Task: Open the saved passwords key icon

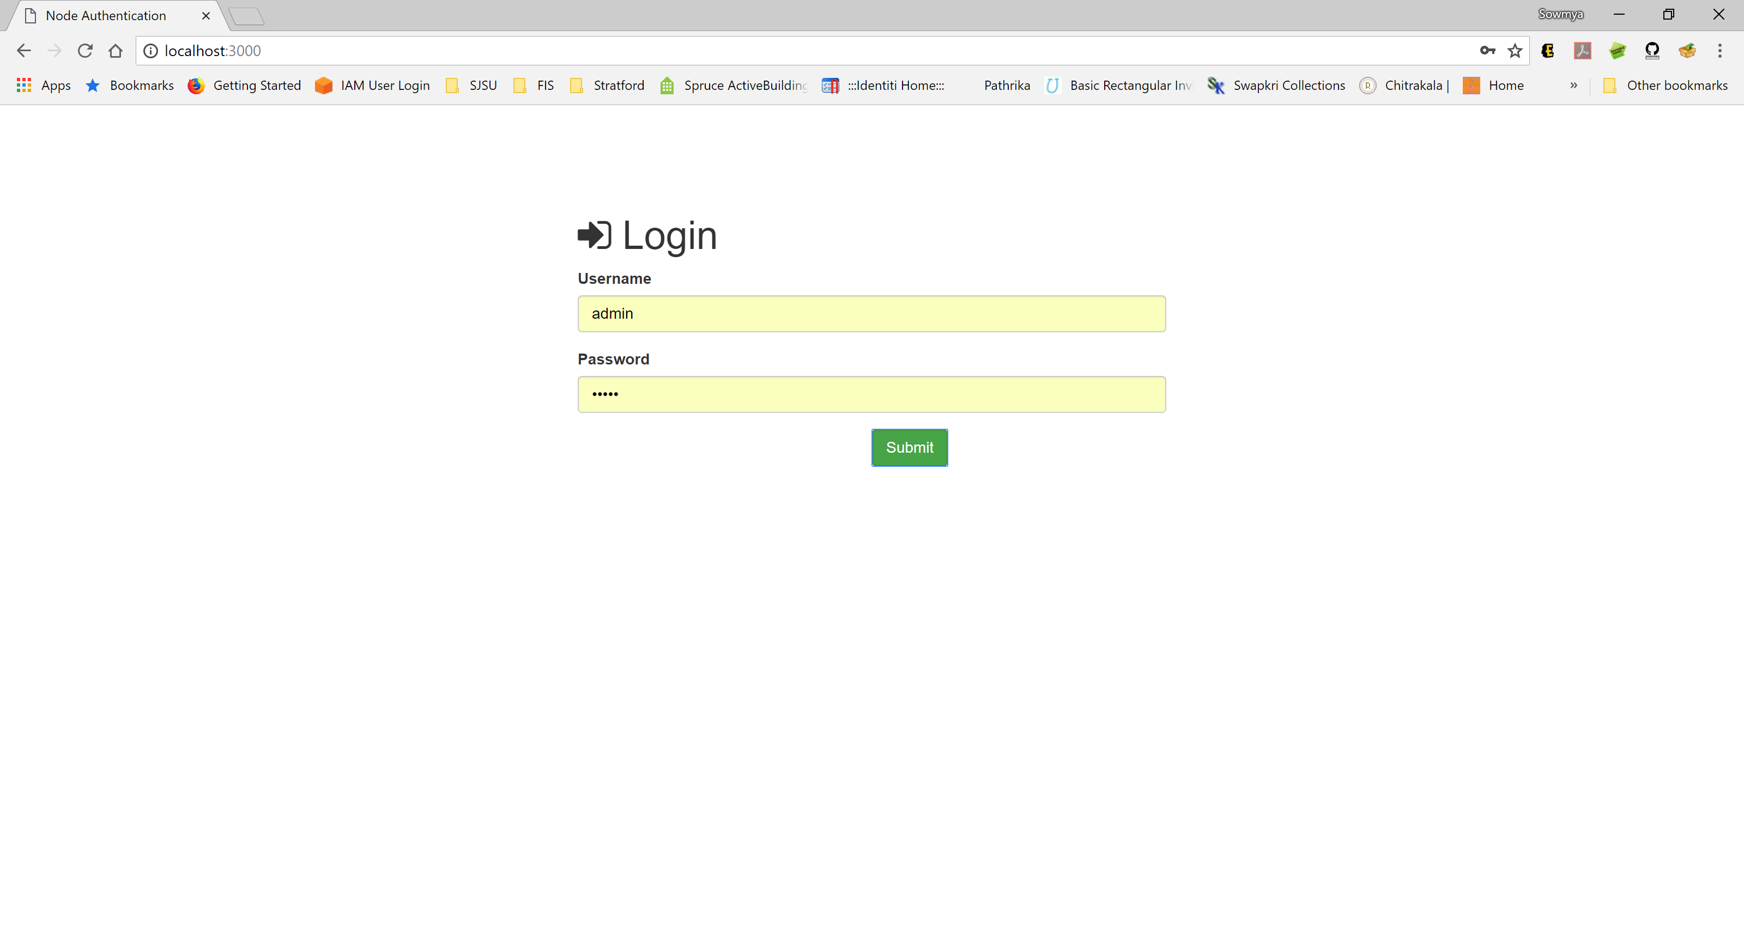Action: coord(1487,51)
